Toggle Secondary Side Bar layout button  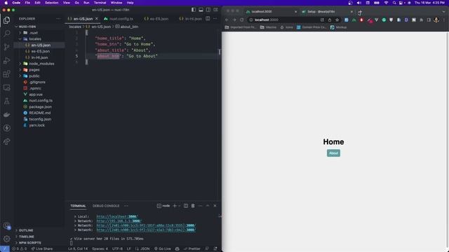208,10
